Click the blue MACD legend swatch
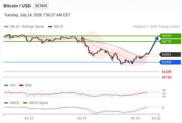This screenshot has height=123, width=182. tap(6, 103)
